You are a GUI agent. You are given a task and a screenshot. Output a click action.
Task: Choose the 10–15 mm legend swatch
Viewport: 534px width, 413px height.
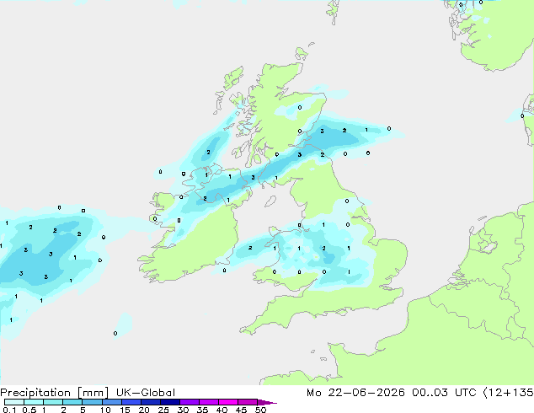click(x=112, y=402)
